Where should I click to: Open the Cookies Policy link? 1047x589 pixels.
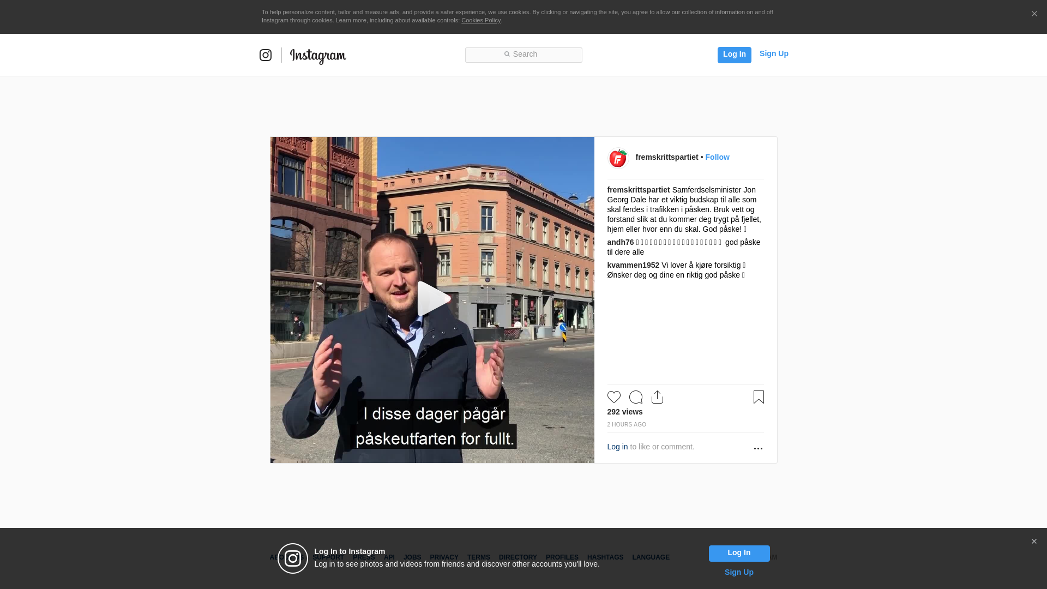coord(481,20)
